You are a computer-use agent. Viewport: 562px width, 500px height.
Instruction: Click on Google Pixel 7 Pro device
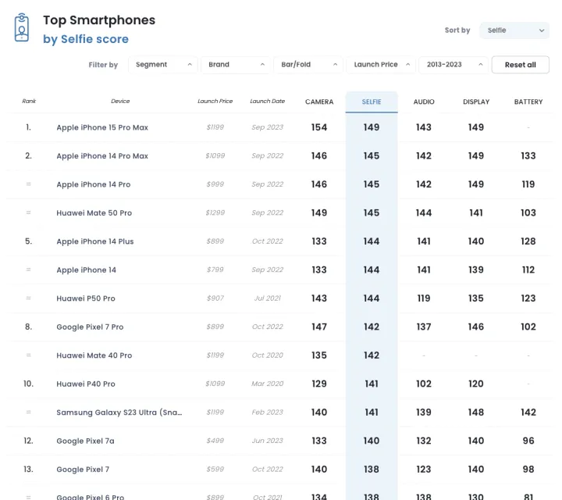click(90, 327)
